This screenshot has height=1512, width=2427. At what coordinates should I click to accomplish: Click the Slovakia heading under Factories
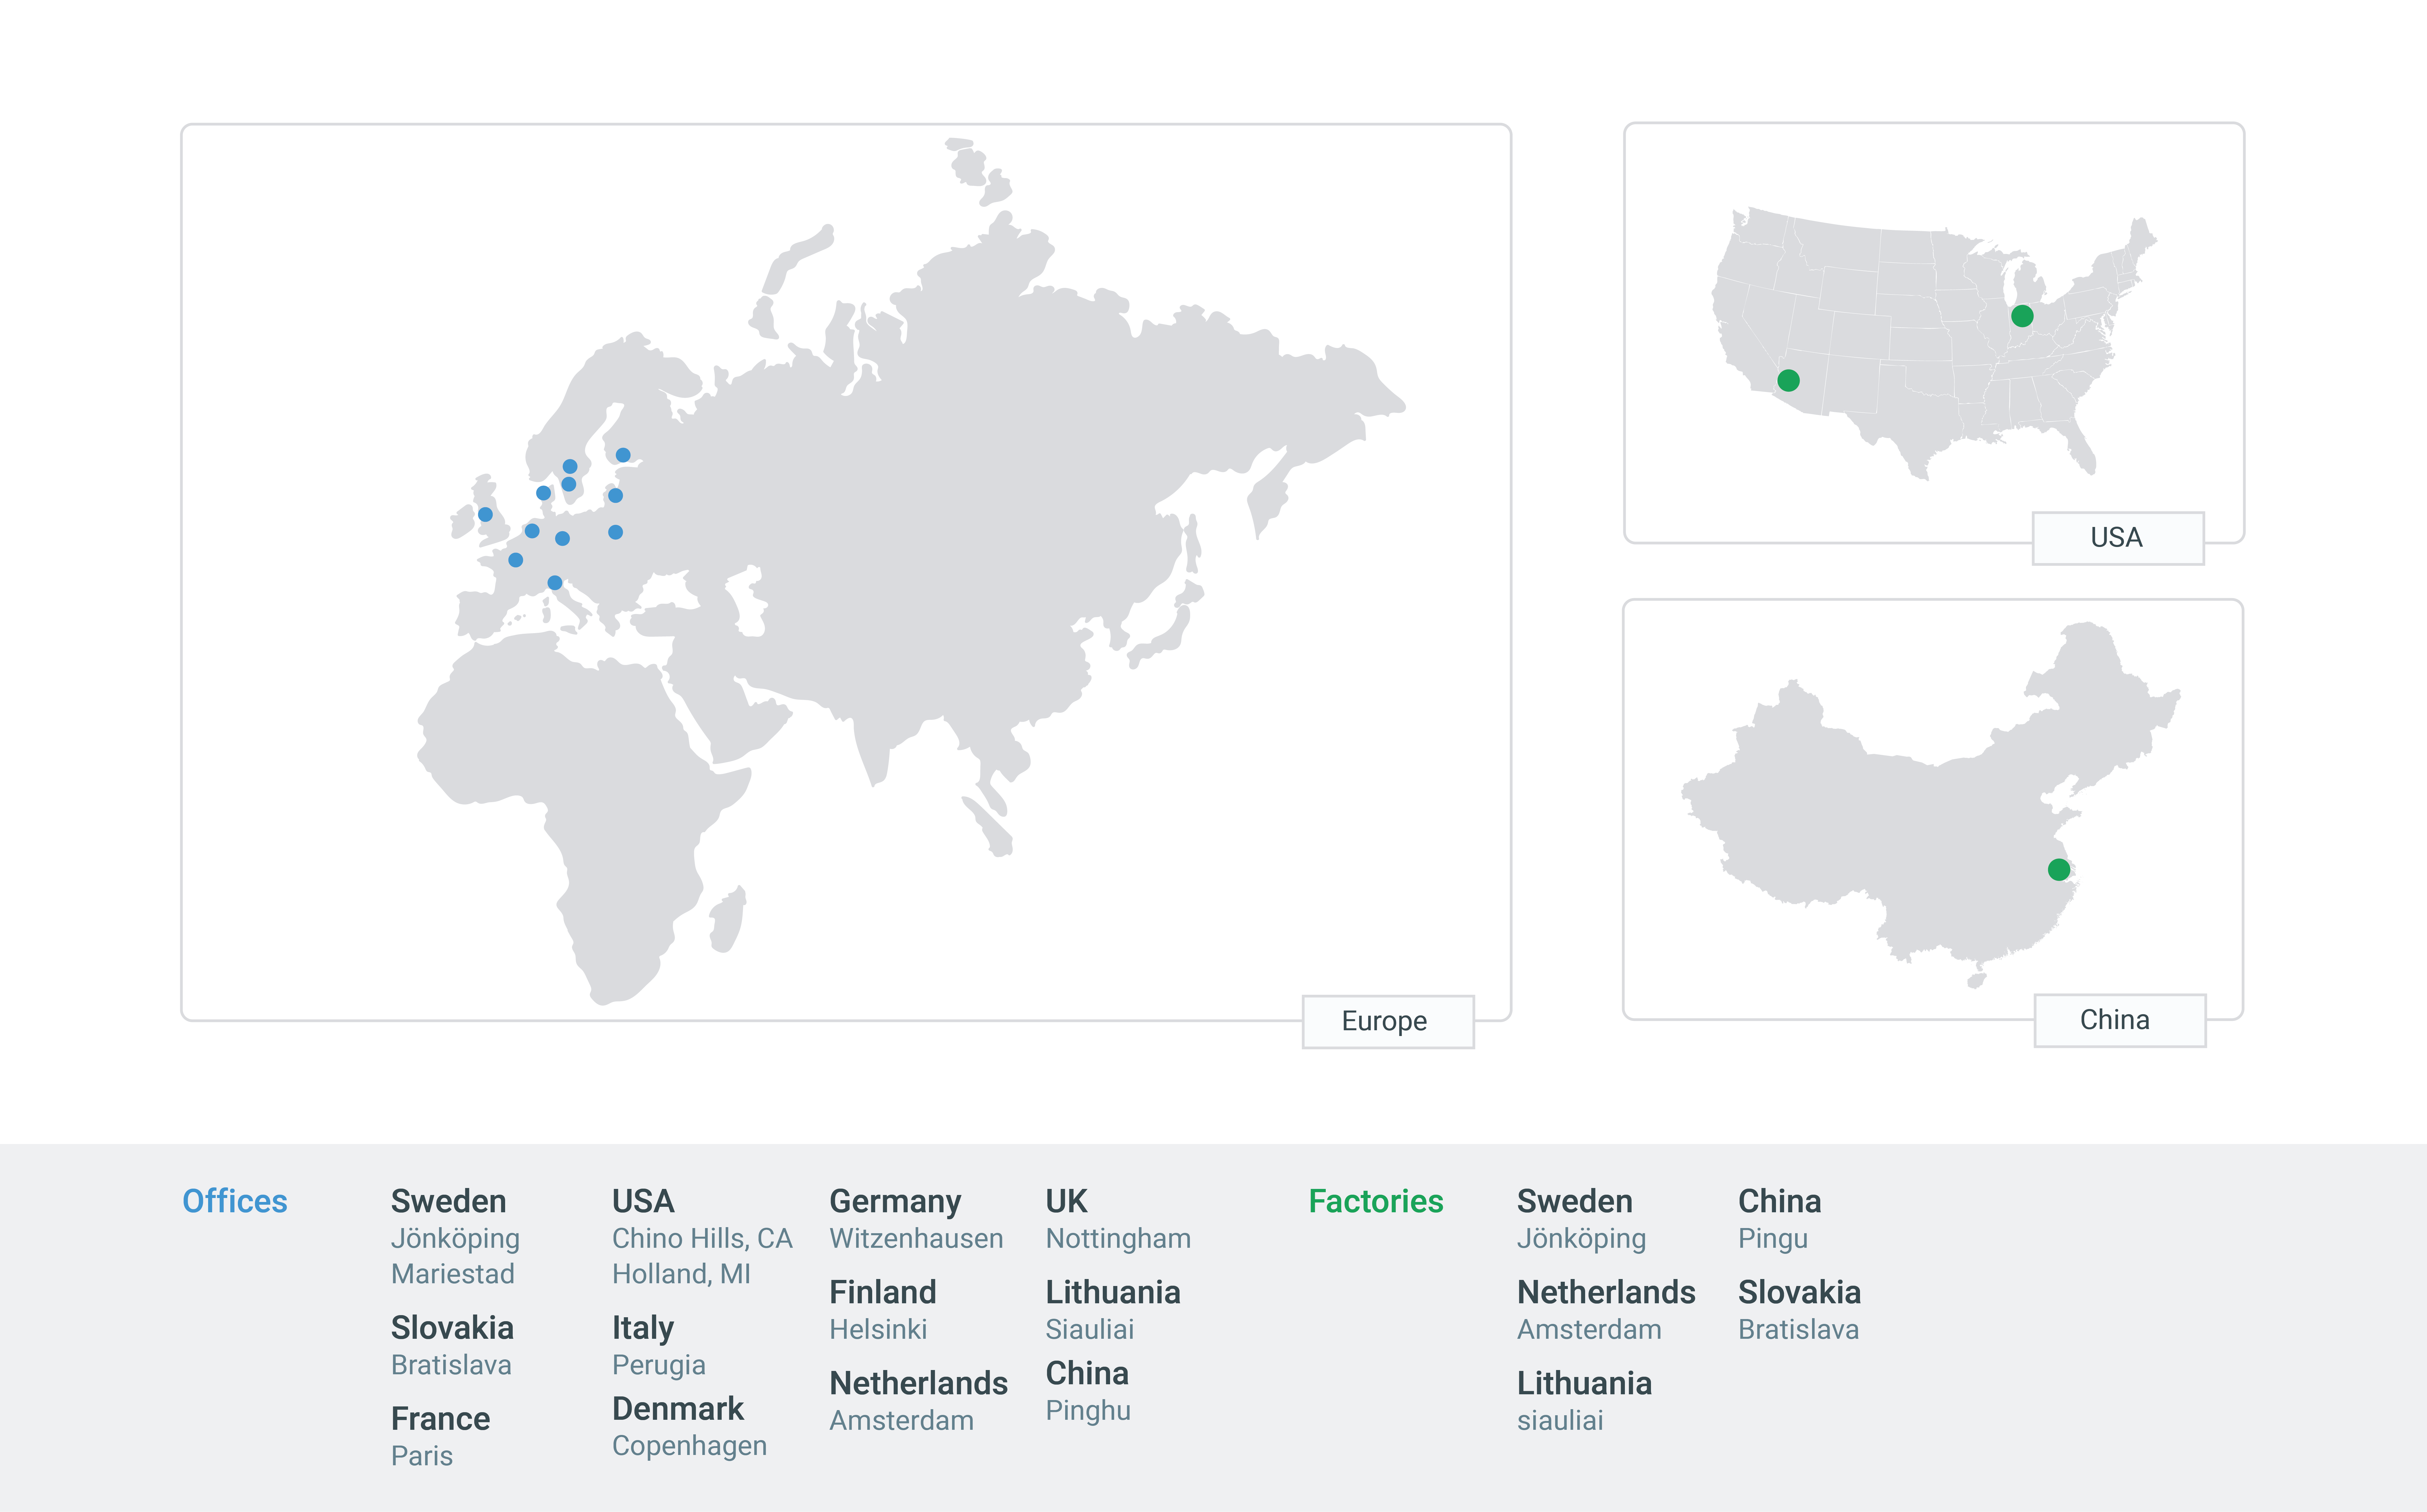[1799, 1292]
